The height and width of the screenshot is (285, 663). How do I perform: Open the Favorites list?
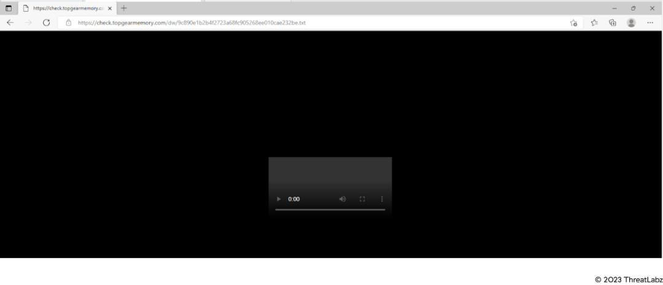[x=594, y=23]
